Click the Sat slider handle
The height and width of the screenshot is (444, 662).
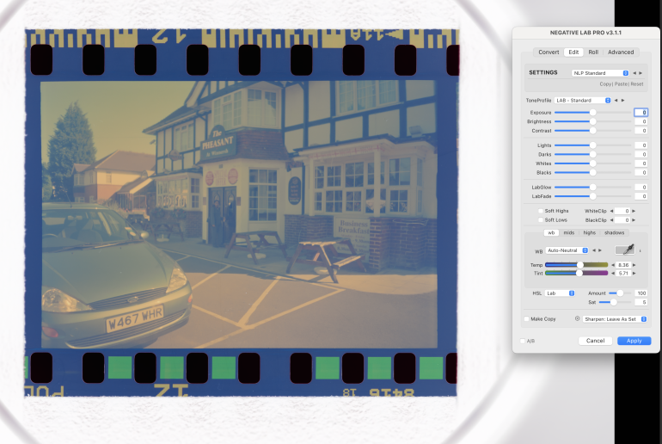614,303
